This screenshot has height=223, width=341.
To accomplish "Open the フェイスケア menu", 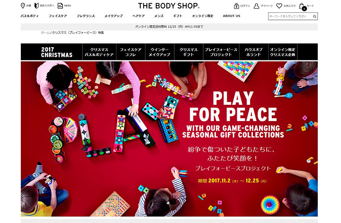I will pos(58,16).
